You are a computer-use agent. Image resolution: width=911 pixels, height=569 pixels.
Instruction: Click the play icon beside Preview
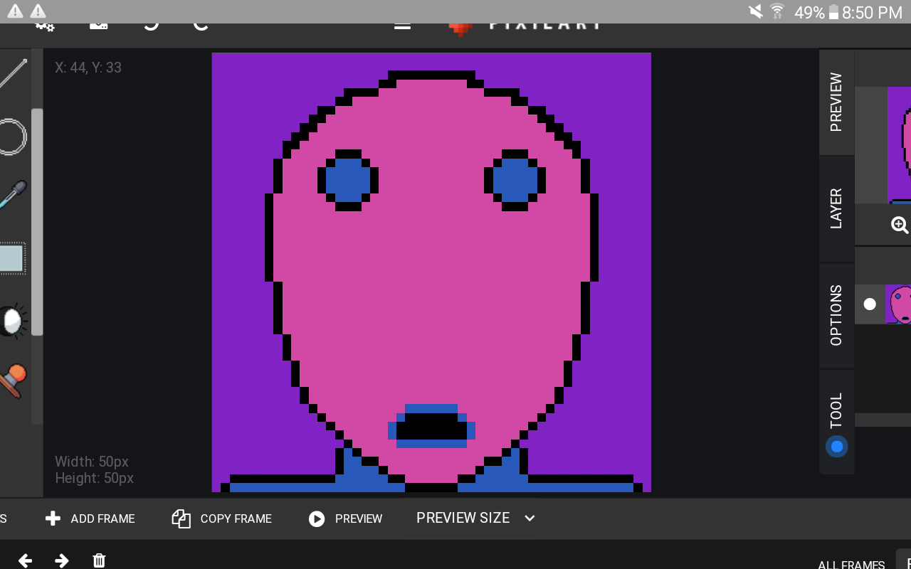[317, 519]
